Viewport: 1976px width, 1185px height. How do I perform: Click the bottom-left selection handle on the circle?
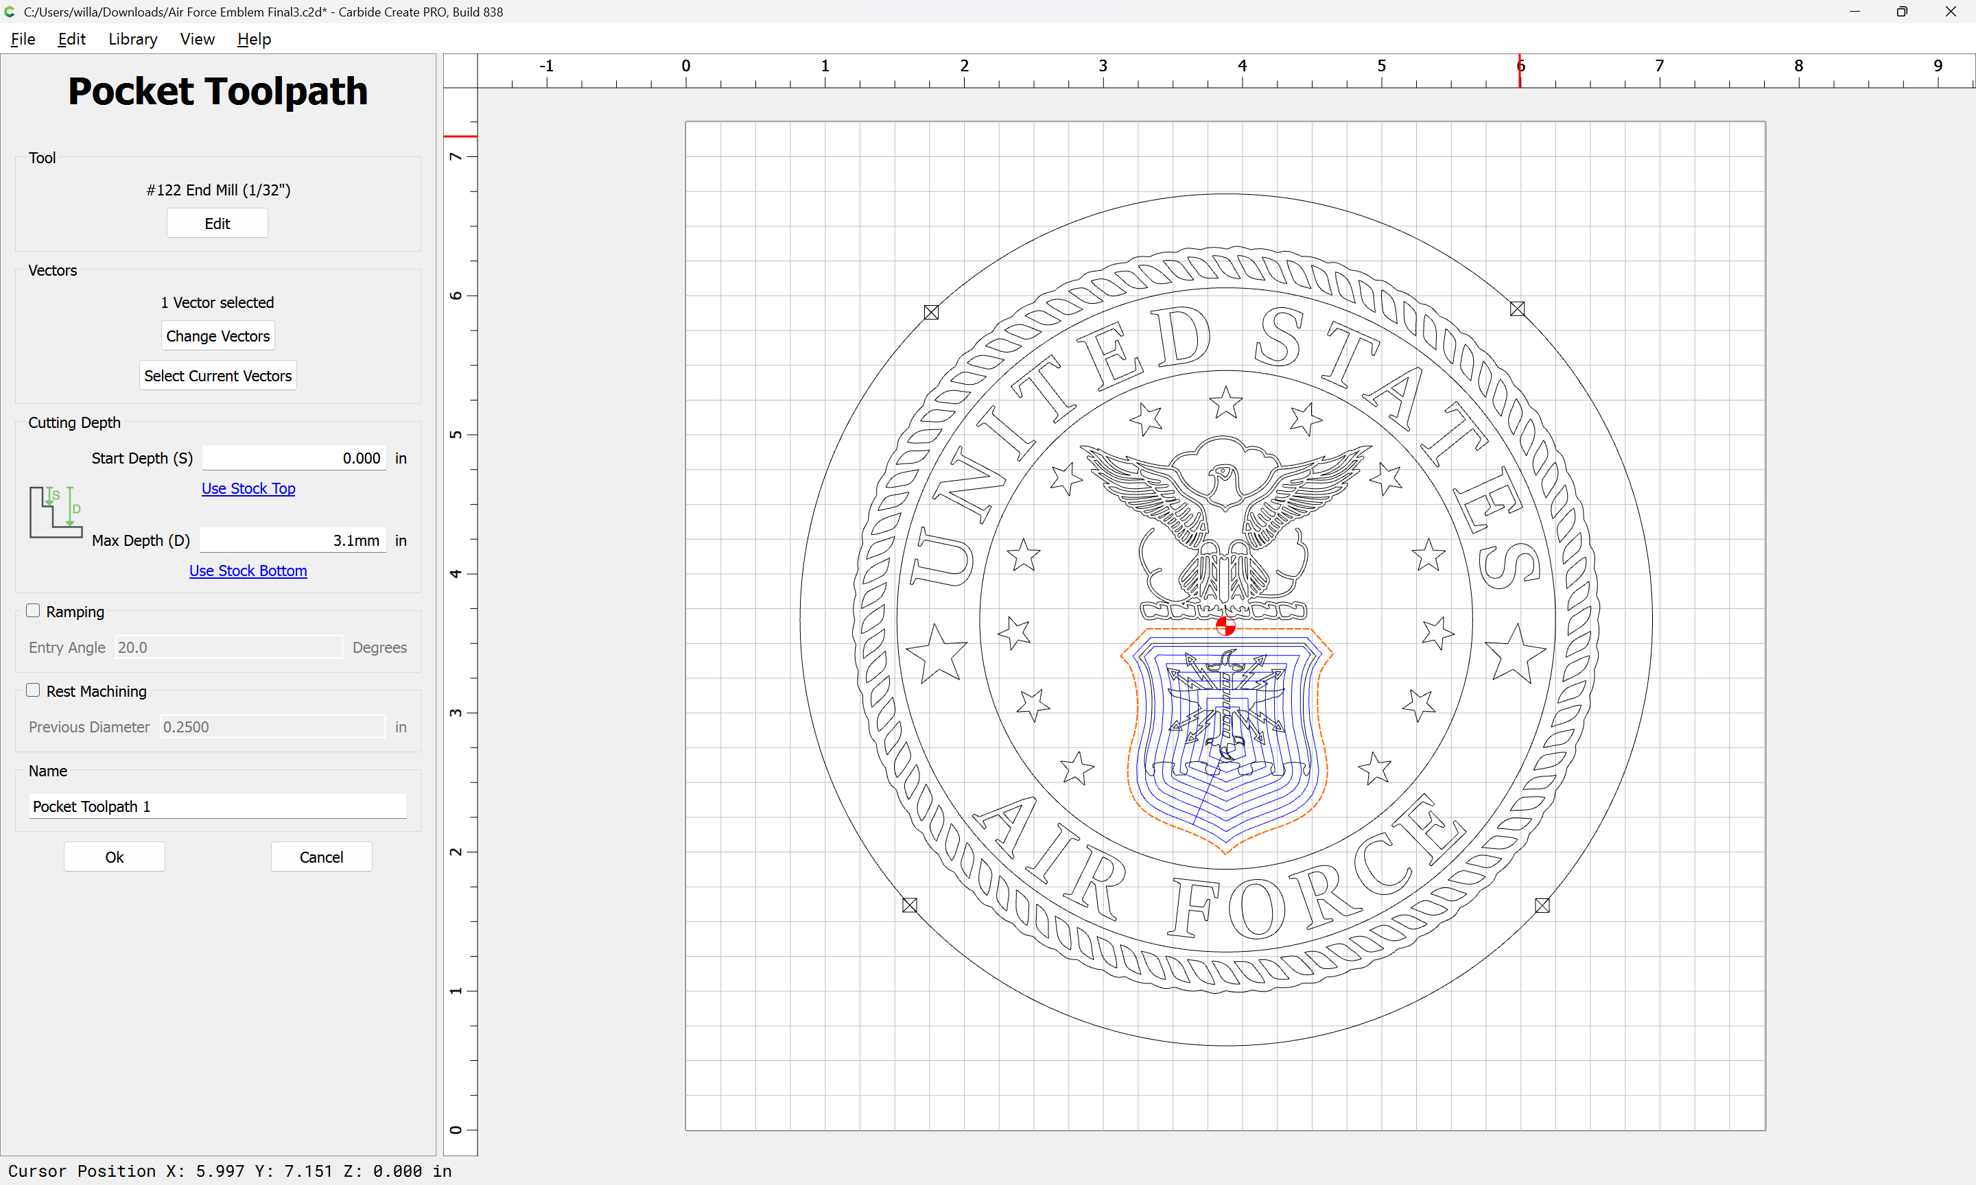910,905
